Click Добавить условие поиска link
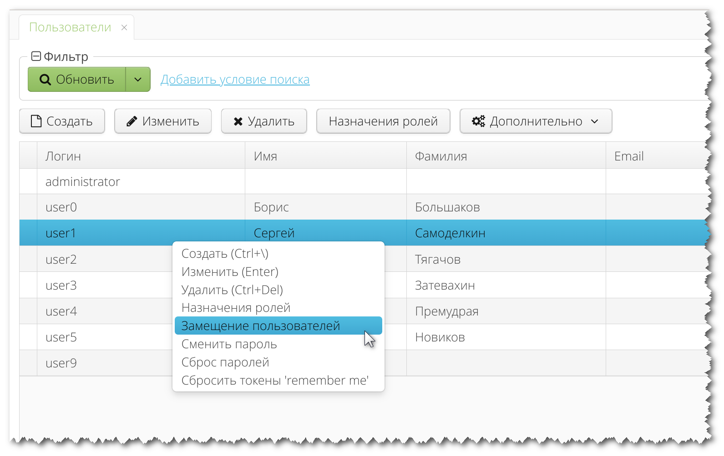724x456 pixels. (x=235, y=80)
